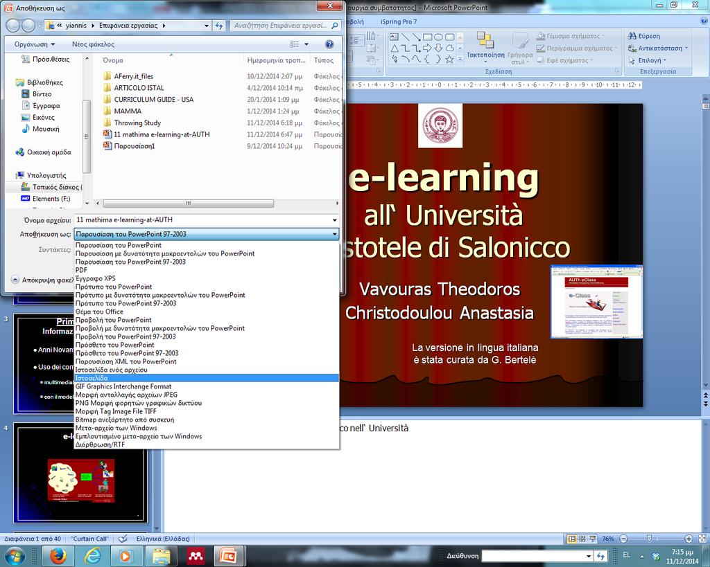Click fit slide to window icon

702,539
